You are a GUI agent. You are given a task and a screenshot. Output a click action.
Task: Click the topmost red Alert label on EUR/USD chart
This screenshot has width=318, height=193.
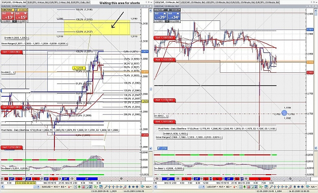click(11, 52)
